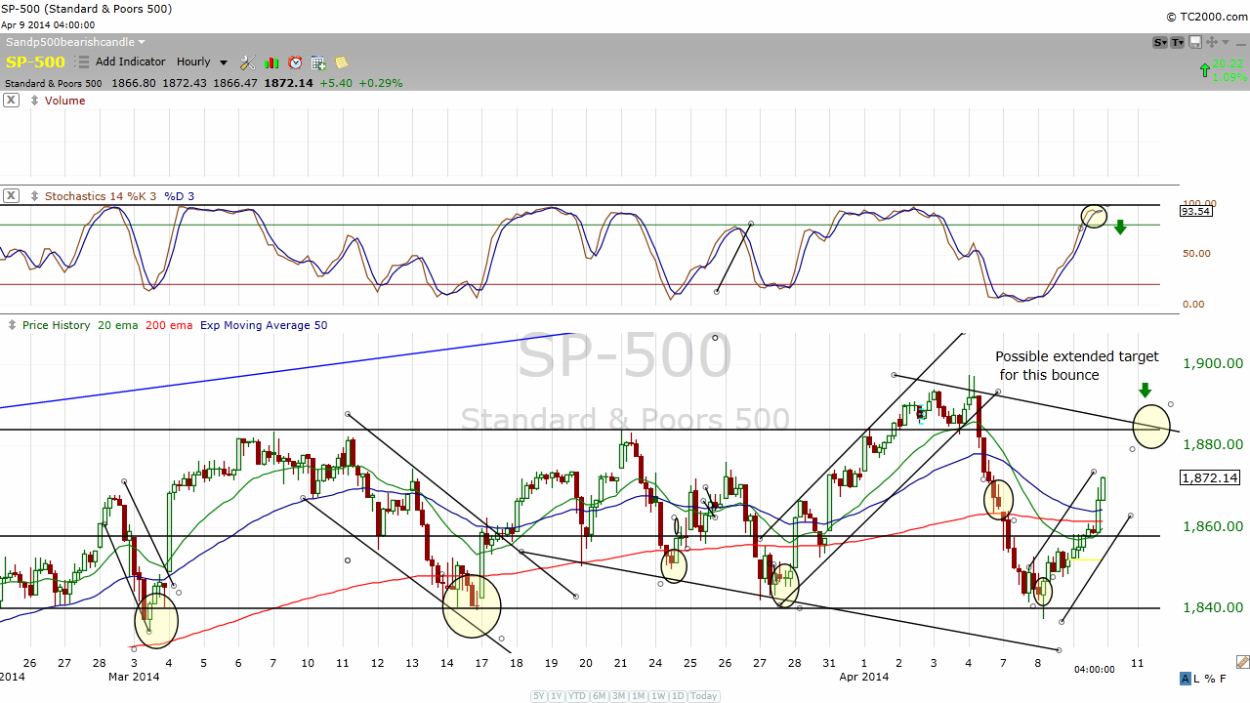Toggle arithmetic scale with the A button
Viewport: 1250px width, 703px height.
pos(1186,679)
